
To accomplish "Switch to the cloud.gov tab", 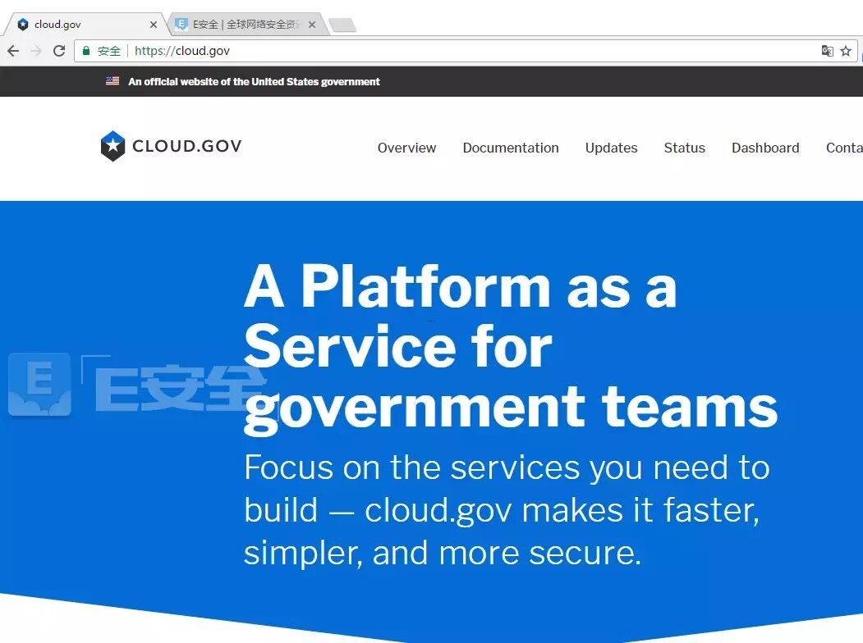I will pyautogui.click(x=85, y=24).
